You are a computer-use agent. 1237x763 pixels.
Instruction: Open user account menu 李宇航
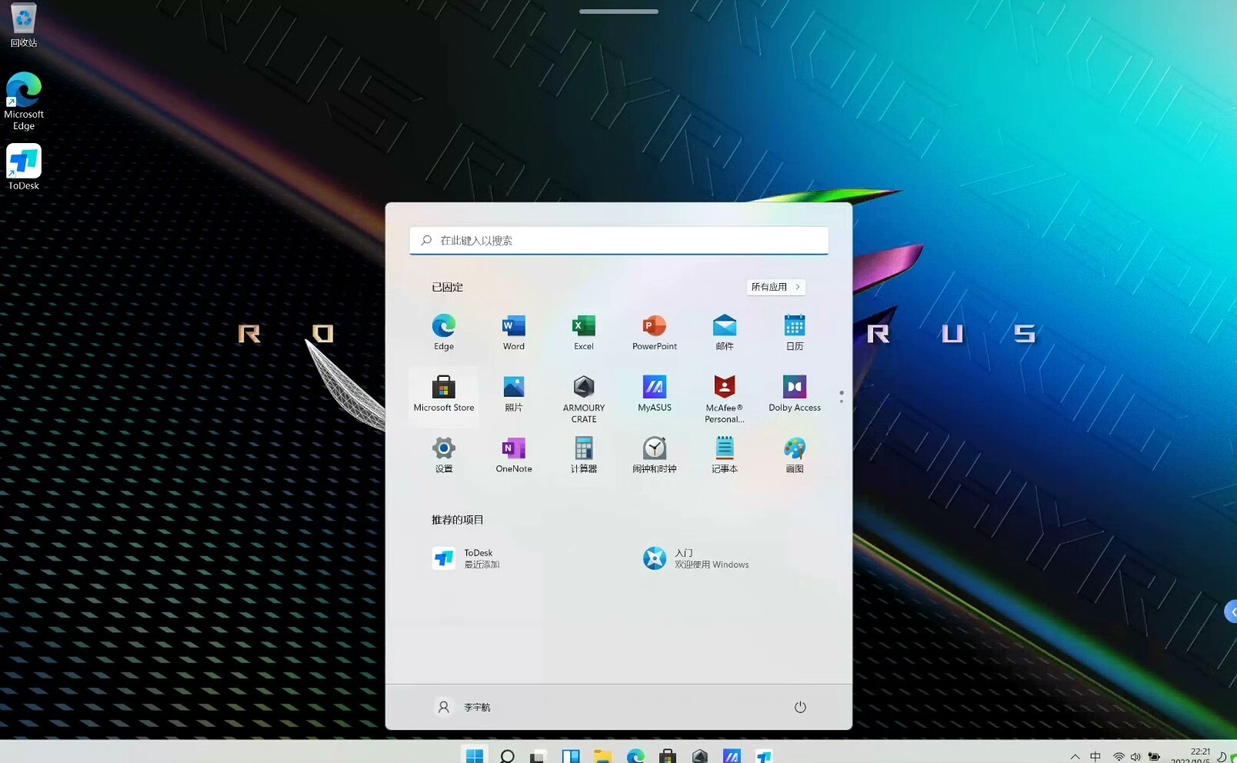[x=463, y=707]
